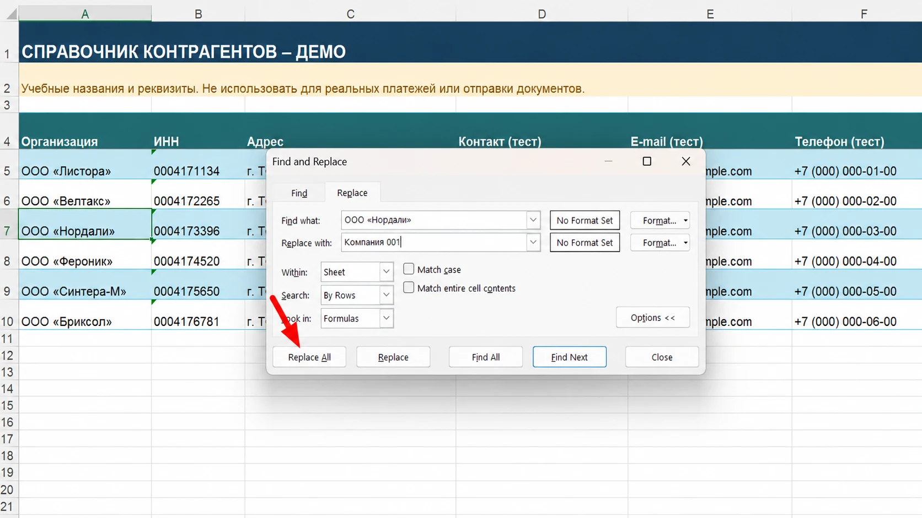The width and height of the screenshot is (922, 518).
Task: Select phone cell +7 (000) 000-02-00
Action: pos(857,194)
